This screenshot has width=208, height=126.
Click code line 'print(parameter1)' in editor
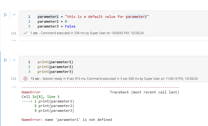55,62
